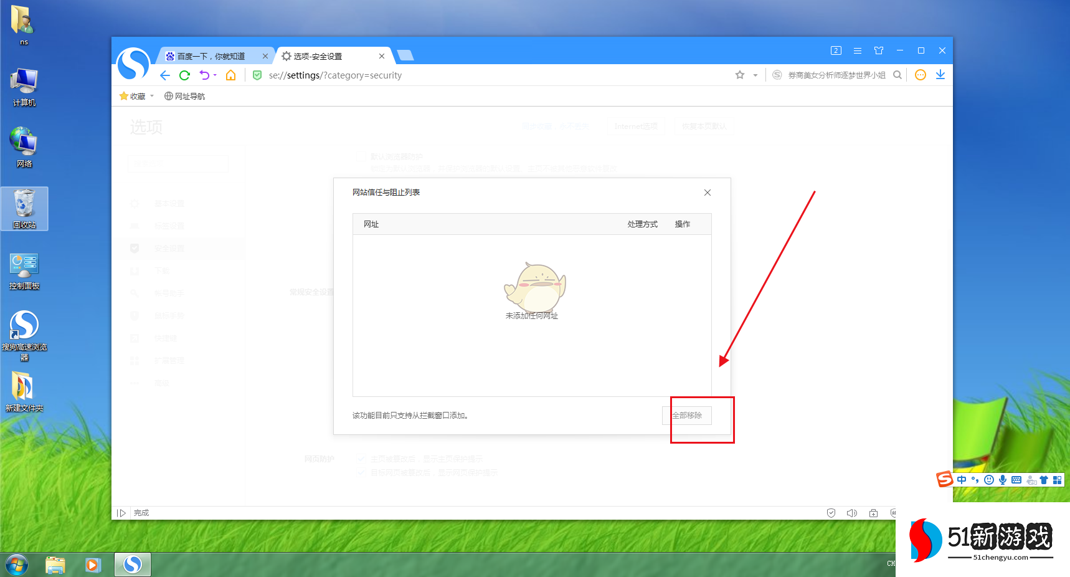This screenshot has width=1070, height=577.
Task: Open the browser download manager icon
Action: tap(940, 75)
